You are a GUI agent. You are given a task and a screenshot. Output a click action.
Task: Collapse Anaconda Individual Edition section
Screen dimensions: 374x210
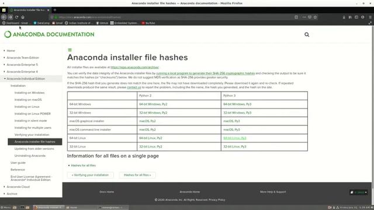[26, 79]
